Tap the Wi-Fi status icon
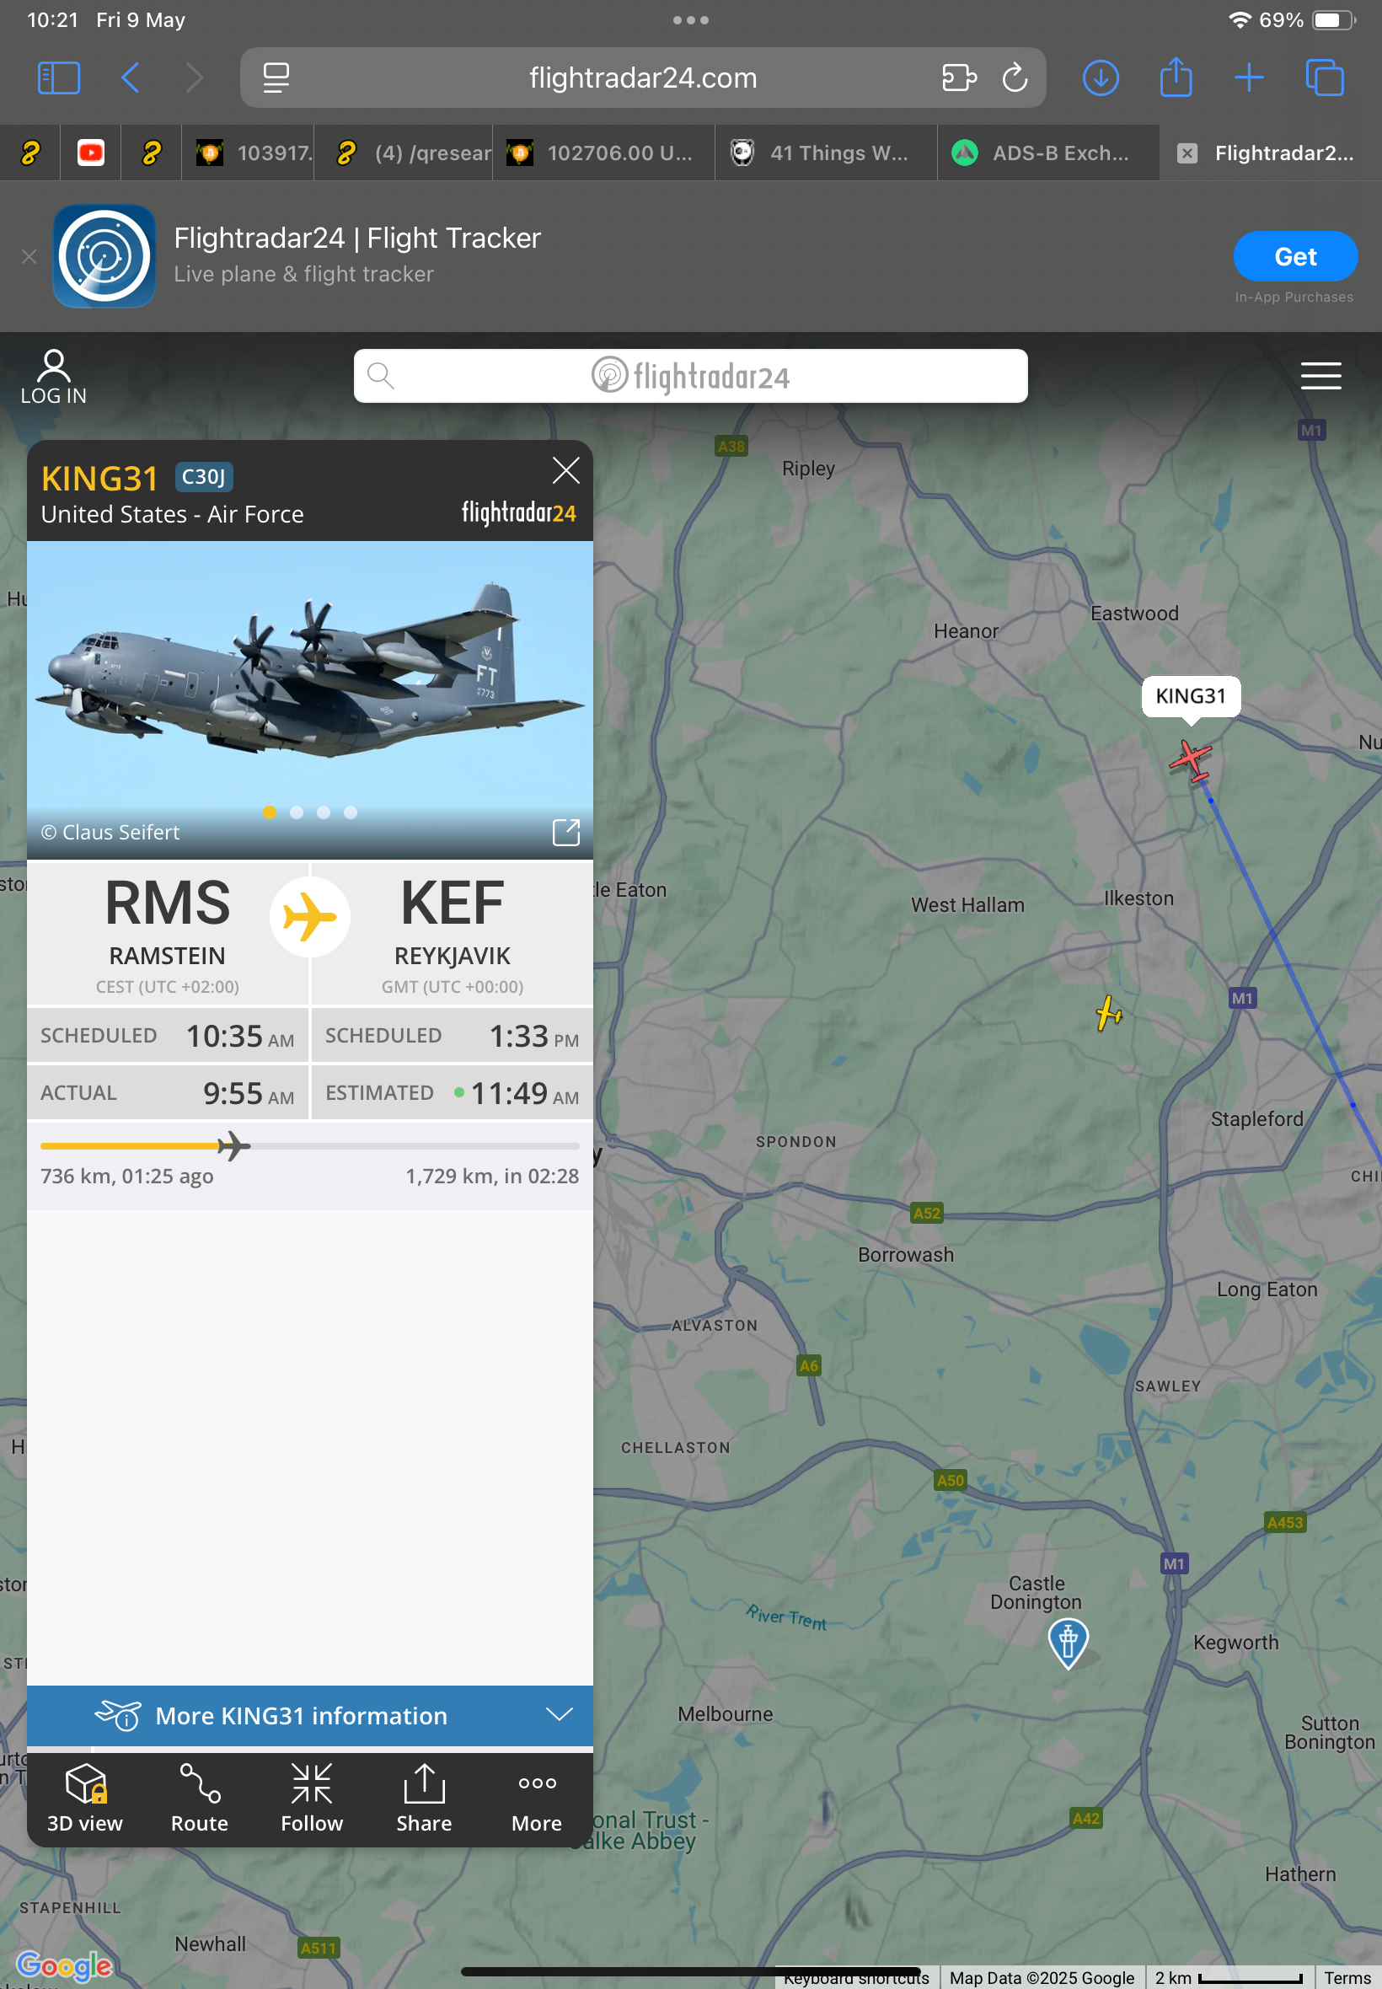Screen dimensions: 1382x1989 coord(1240,20)
